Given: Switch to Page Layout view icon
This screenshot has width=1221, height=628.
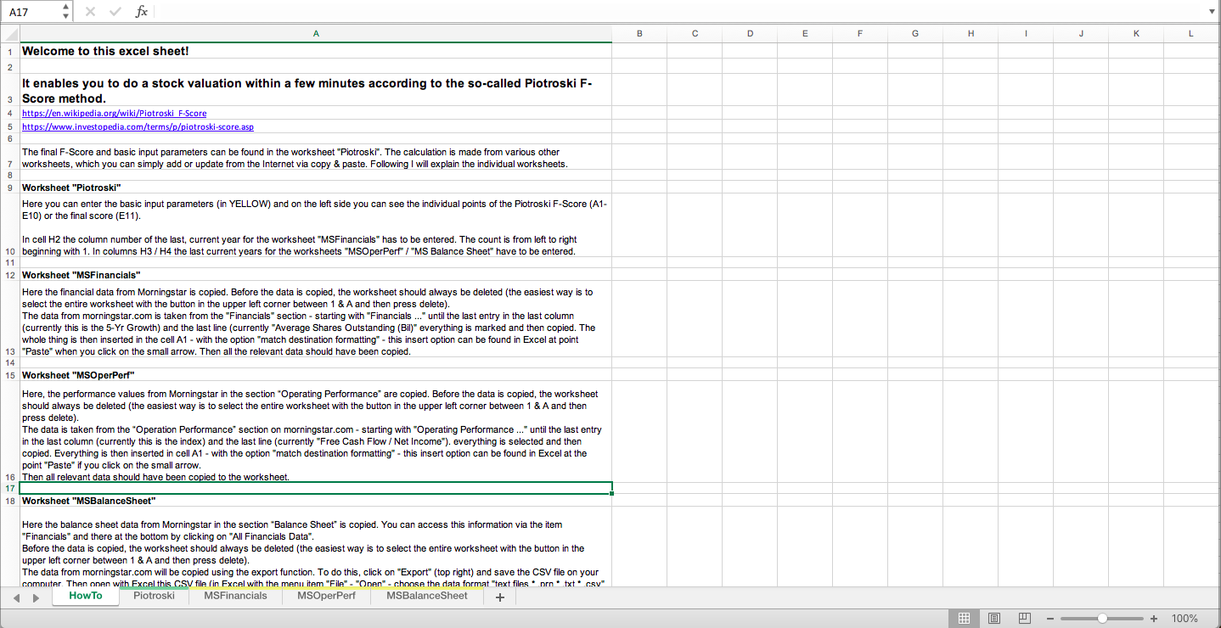Looking at the screenshot, I should click(x=994, y=618).
